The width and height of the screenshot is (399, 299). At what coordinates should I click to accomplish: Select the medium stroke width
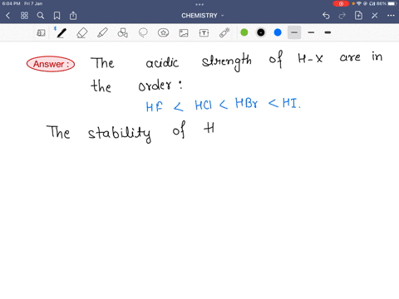[311, 32]
